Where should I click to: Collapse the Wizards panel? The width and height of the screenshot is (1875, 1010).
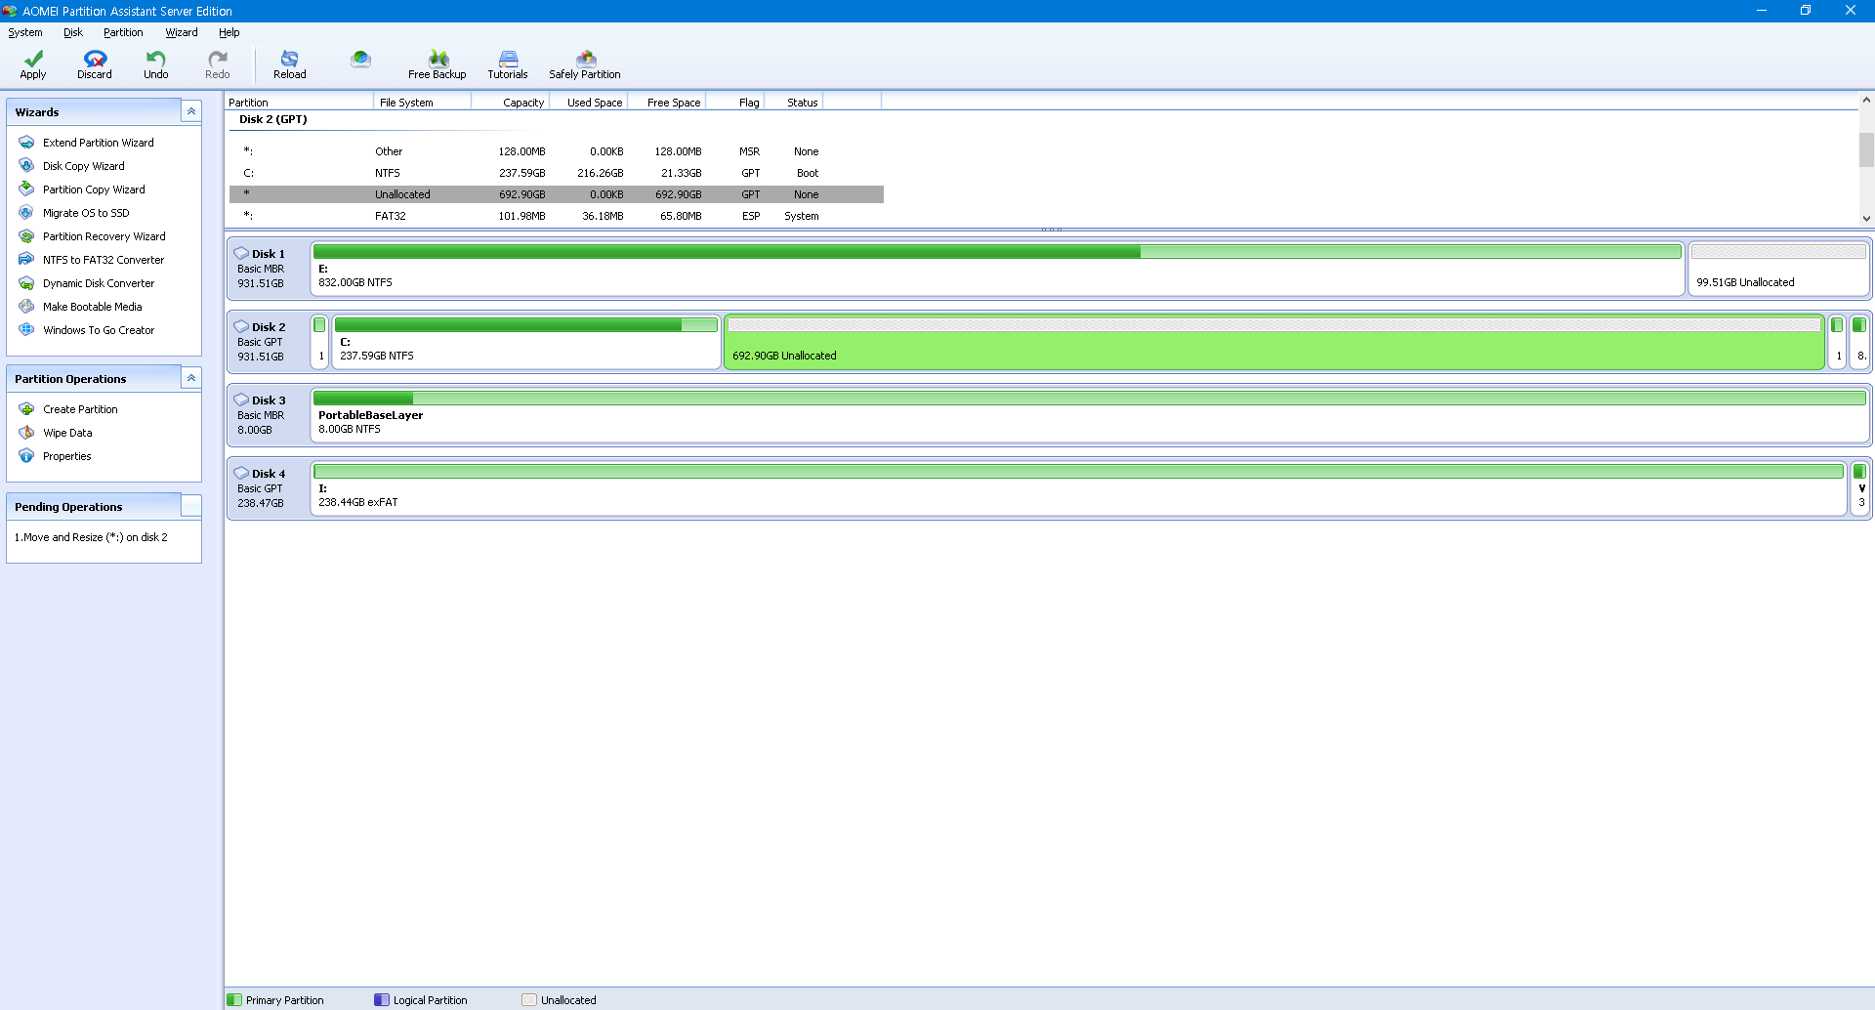[x=191, y=111]
